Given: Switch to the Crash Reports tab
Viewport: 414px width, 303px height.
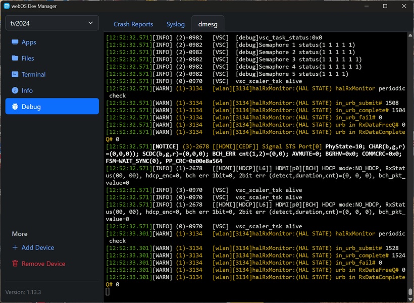Looking at the screenshot, I should click(133, 24).
